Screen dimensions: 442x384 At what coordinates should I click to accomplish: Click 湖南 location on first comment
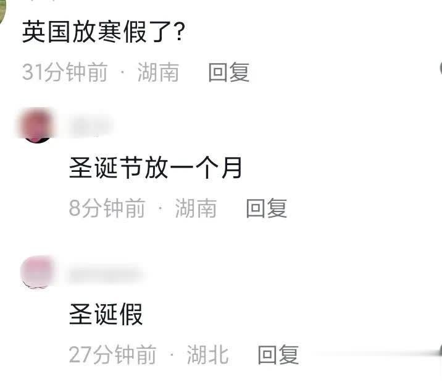click(x=158, y=72)
